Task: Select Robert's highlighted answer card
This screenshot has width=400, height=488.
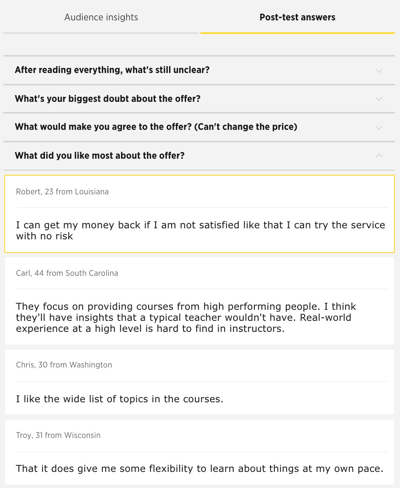Action: [200, 213]
